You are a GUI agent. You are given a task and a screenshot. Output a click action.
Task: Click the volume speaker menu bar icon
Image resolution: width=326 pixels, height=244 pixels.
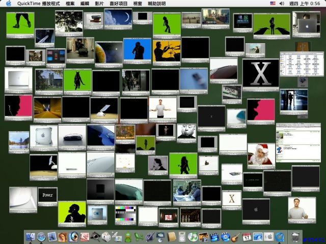[282, 4]
